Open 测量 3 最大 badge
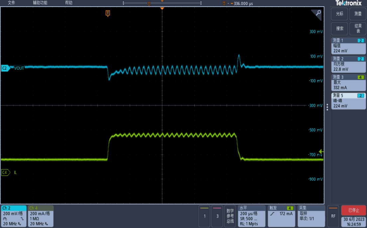The image size is (367, 228). (x=348, y=82)
